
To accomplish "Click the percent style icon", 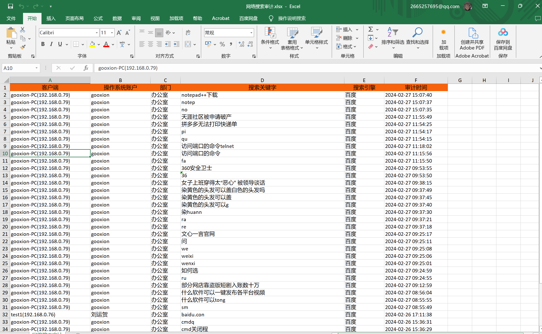I will 222,44.
